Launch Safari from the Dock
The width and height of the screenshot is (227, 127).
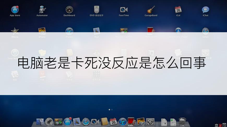(86, 122)
